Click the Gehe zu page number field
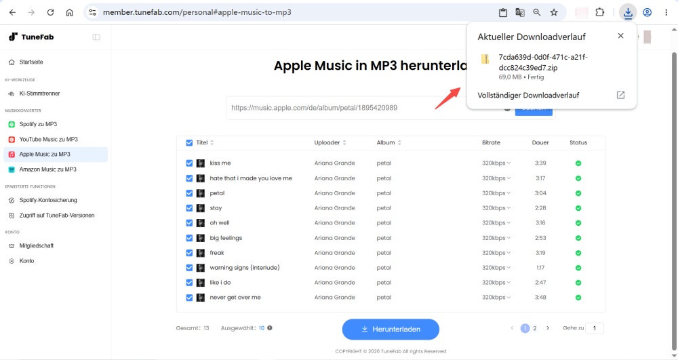This screenshot has width=678, height=360. pos(595,328)
